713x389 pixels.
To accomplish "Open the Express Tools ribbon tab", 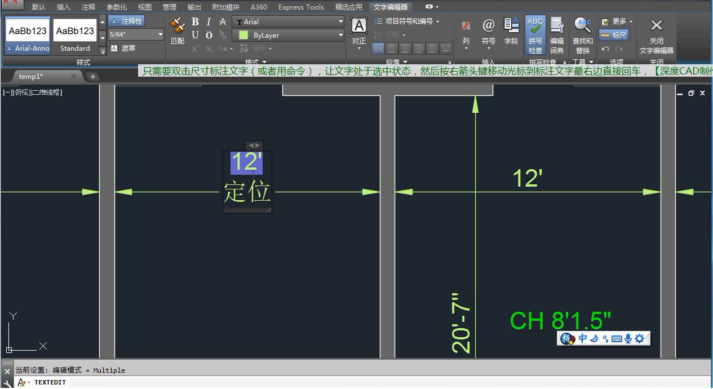I will (301, 7).
